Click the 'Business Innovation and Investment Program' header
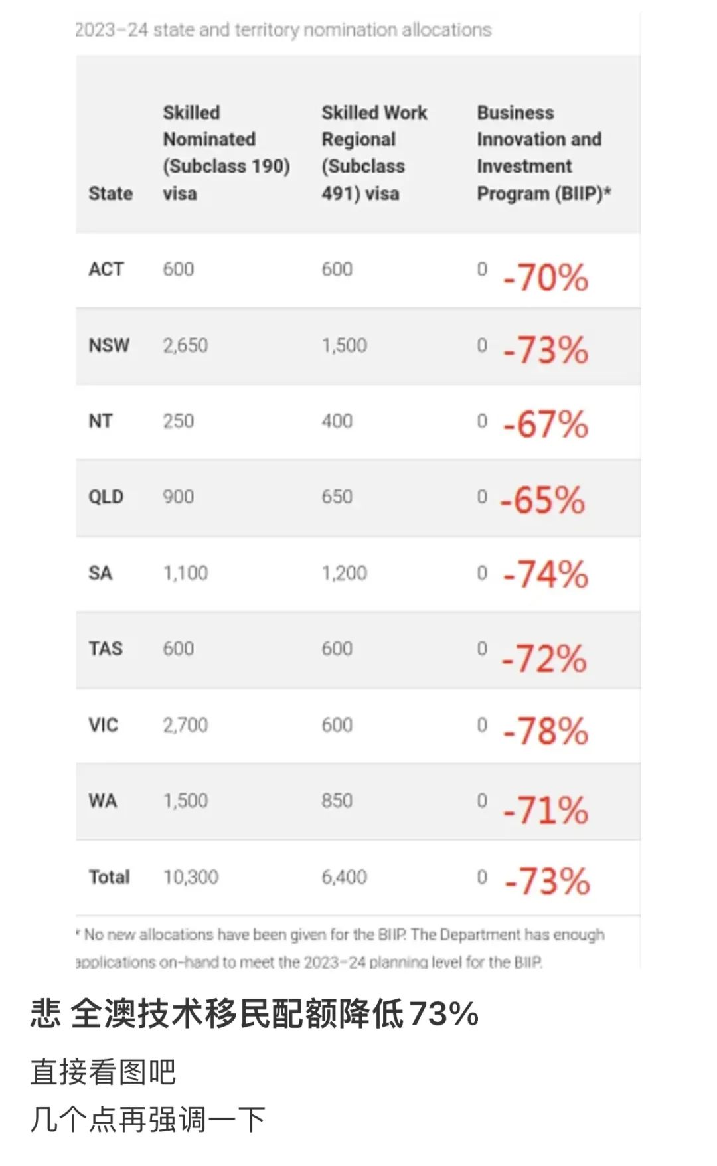717x1166 pixels. coord(542,153)
